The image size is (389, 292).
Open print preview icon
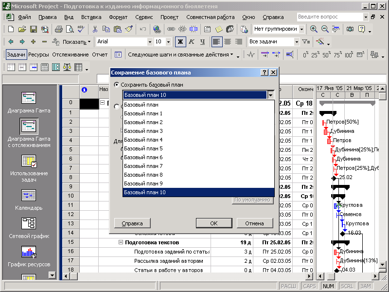click(x=70, y=29)
